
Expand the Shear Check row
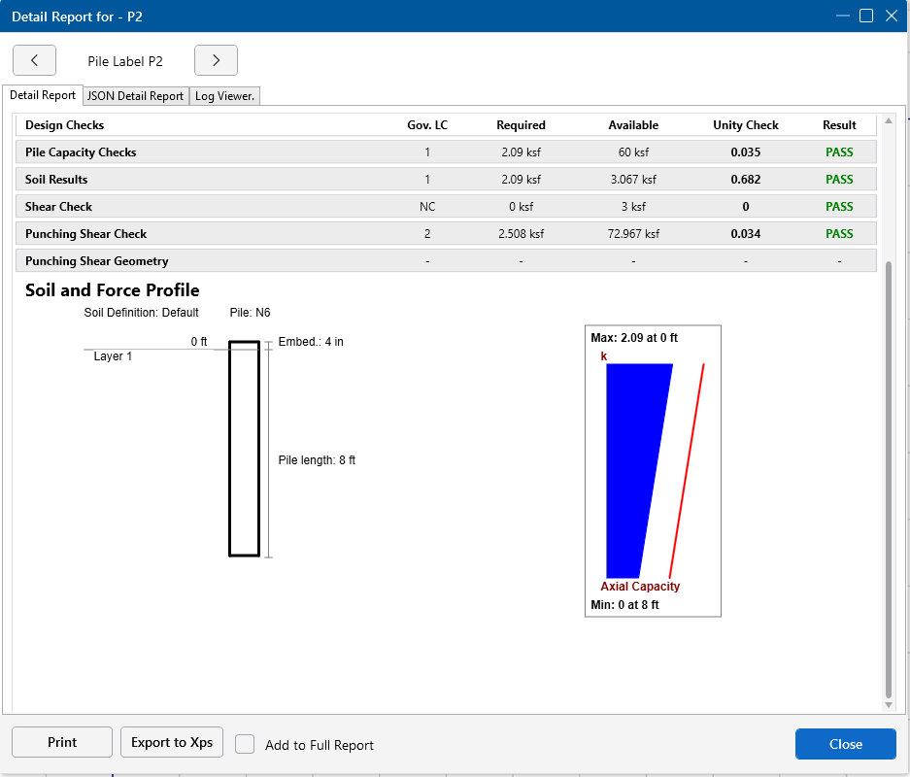click(58, 207)
